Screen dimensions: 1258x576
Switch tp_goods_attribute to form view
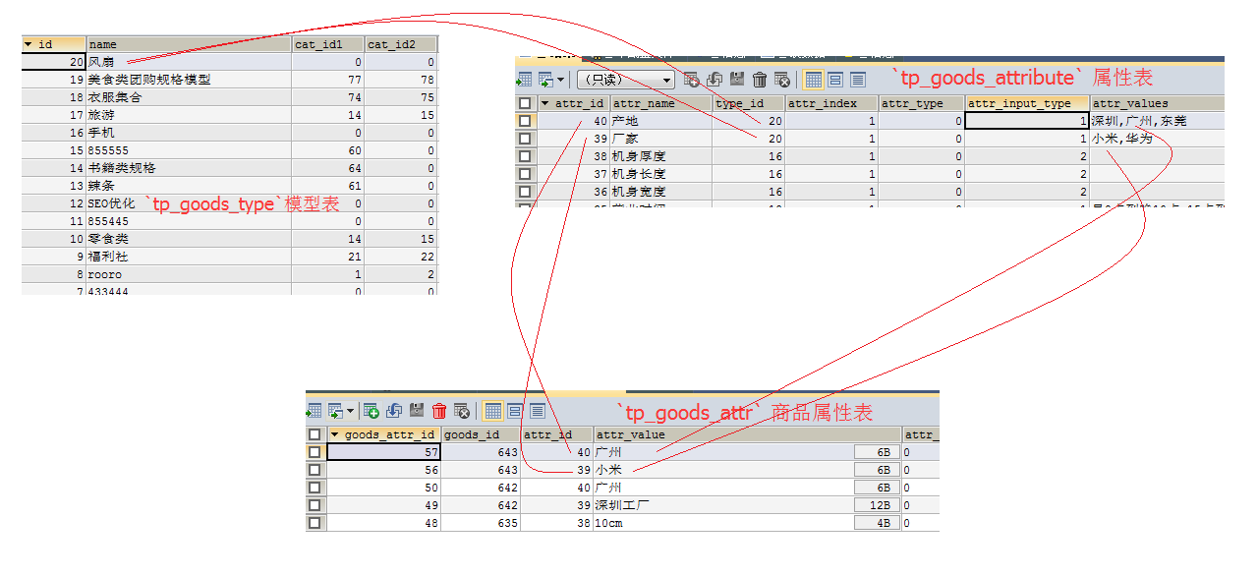(x=835, y=80)
